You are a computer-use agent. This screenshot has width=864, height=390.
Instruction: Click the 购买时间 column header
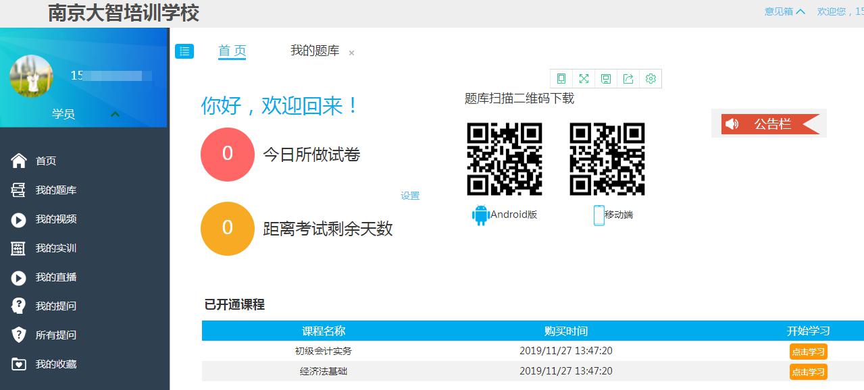coord(566,331)
